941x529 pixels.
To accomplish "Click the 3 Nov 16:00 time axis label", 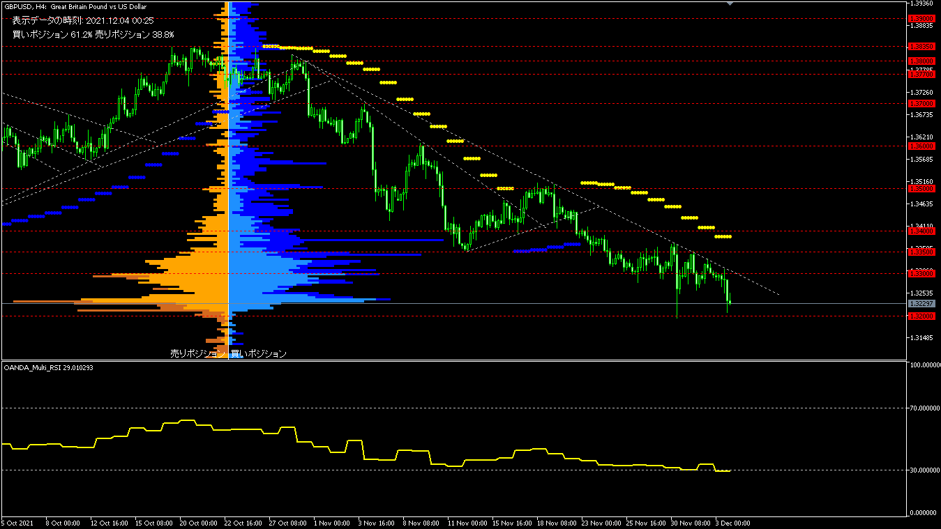I will (376, 523).
